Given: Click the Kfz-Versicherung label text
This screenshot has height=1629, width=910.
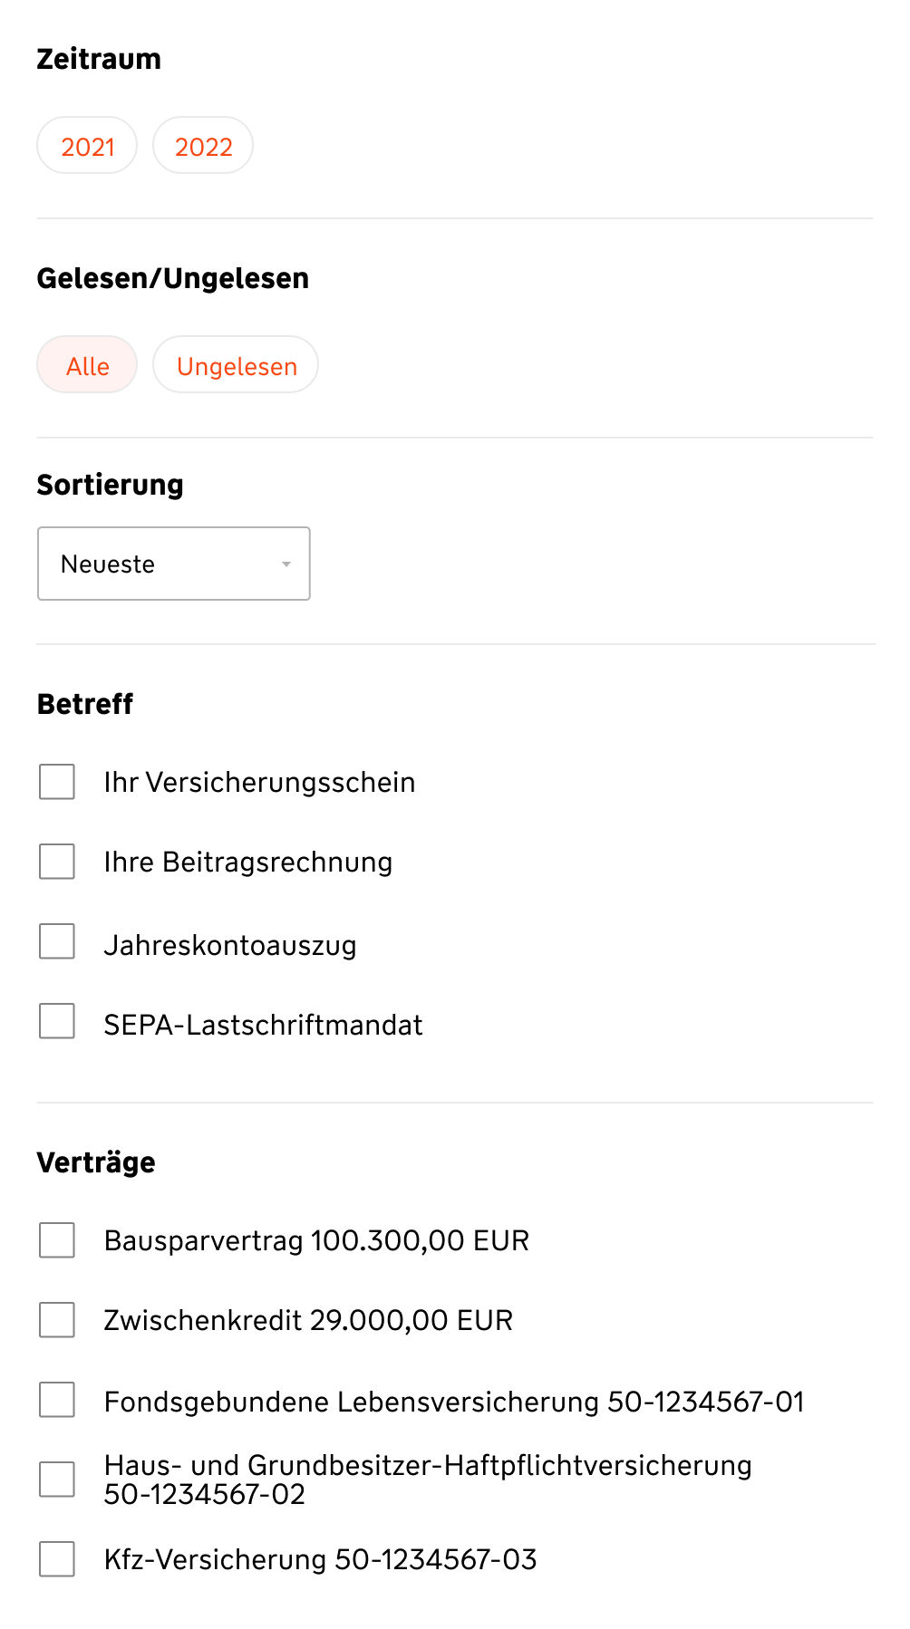Looking at the screenshot, I should (320, 1560).
